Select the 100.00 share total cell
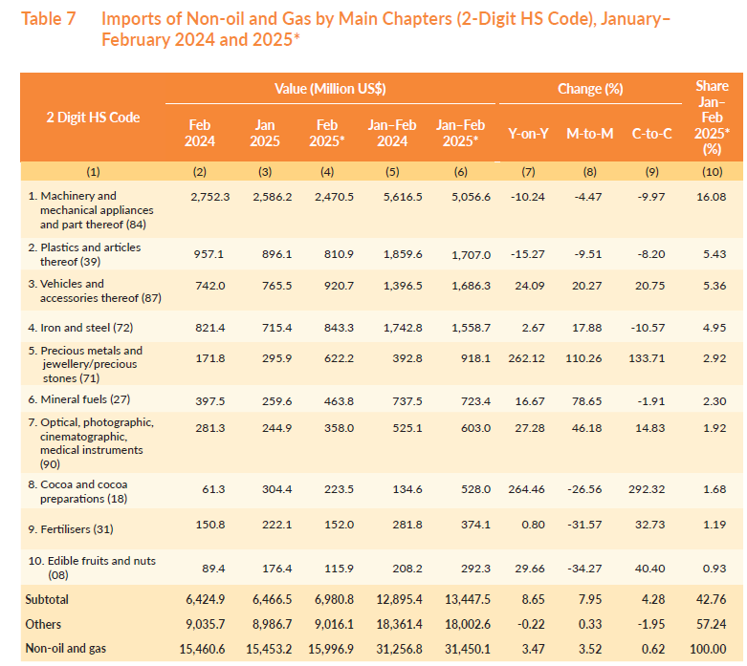 (712, 647)
